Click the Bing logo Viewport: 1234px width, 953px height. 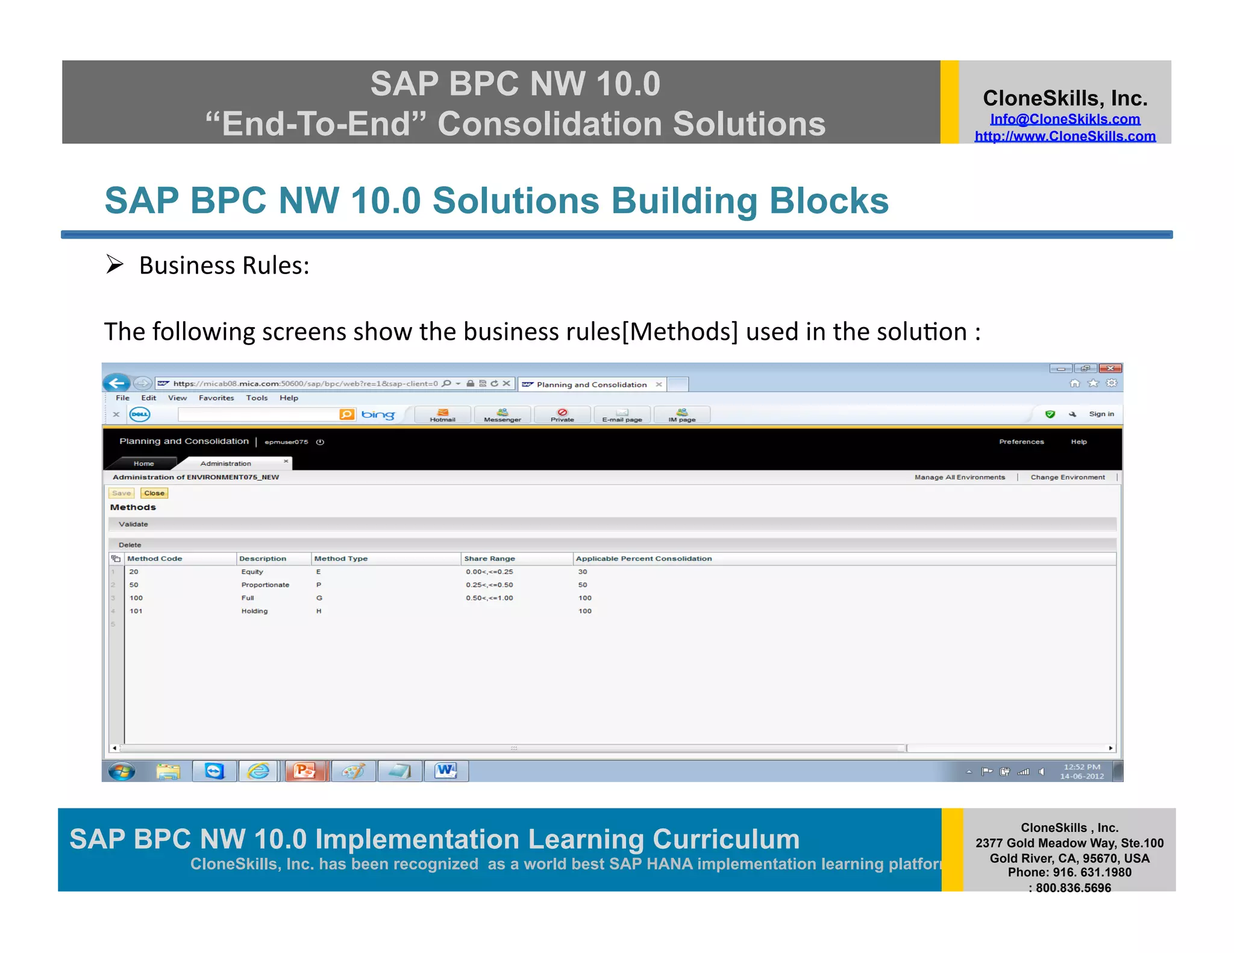coord(378,414)
